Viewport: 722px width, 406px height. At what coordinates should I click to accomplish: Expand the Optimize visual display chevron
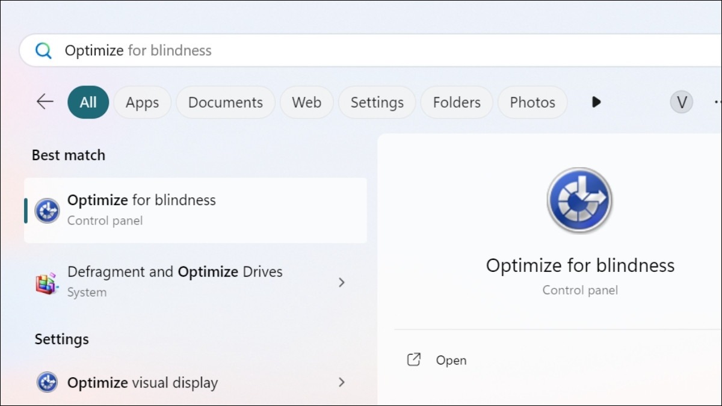click(342, 382)
